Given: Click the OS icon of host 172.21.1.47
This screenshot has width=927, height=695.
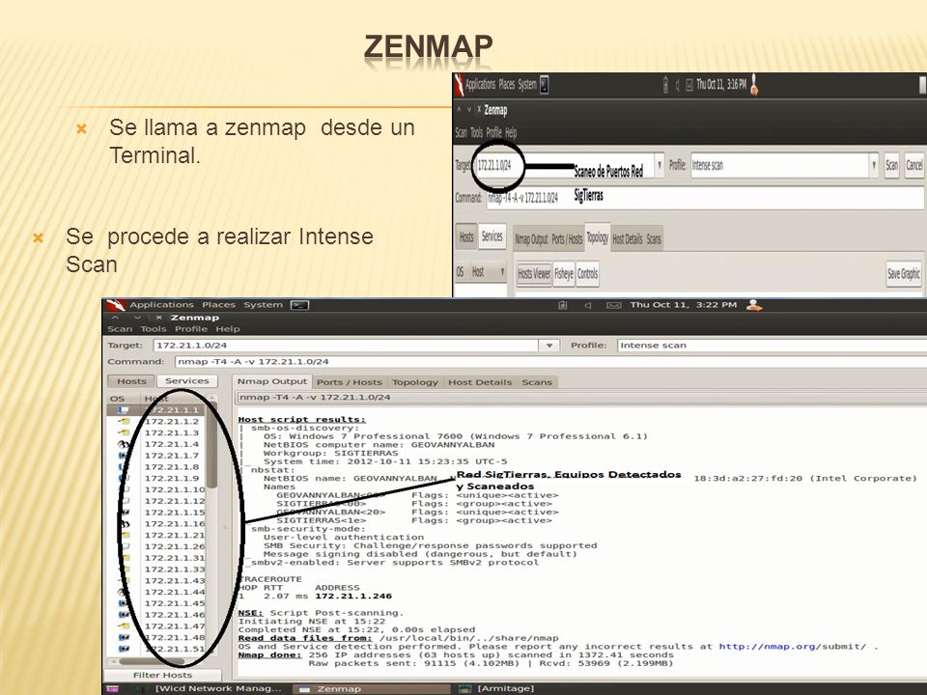Looking at the screenshot, I should pos(124,625).
